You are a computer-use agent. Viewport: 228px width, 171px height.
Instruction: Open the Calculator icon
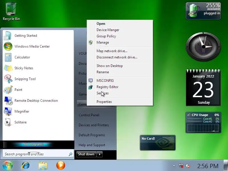coord(8,57)
